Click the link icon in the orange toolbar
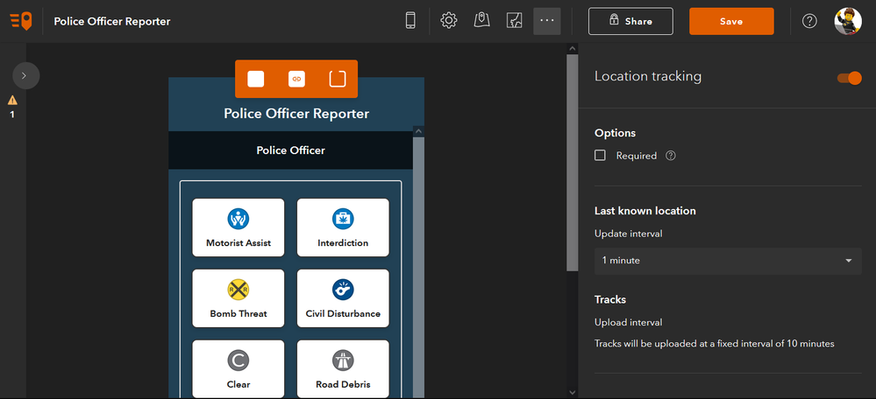Viewport: 876px width, 399px height. pyautogui.click(x=296, y=79)
